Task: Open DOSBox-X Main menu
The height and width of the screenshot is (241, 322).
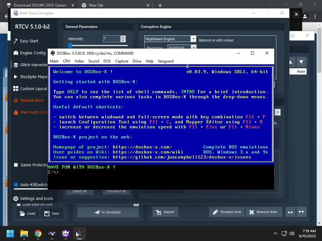Action: [x=54, y=61]
